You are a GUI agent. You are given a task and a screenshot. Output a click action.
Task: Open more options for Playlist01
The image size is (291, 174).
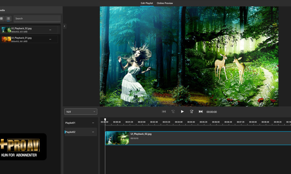point(93,123)
